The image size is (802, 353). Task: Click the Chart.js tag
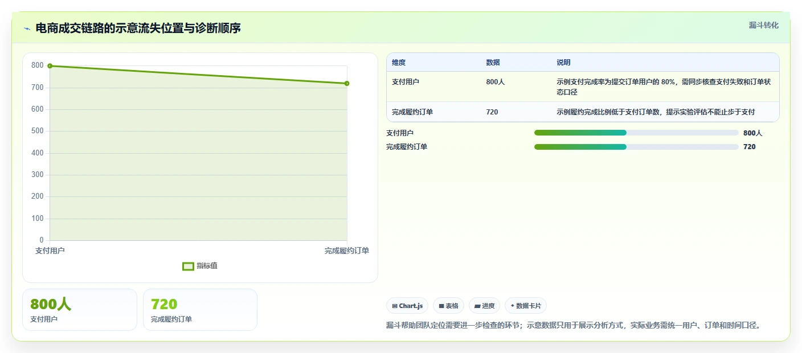click(x=407, y=306)
